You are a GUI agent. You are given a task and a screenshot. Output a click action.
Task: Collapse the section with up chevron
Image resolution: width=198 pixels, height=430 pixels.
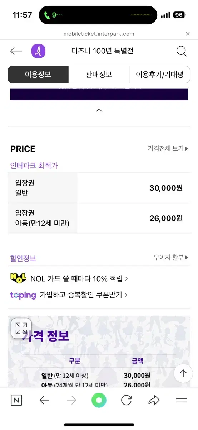pyautogui.click(x=99, y=110)
